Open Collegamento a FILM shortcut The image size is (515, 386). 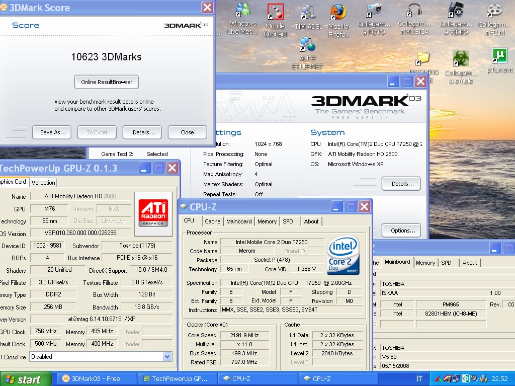(x=495, y=19)
